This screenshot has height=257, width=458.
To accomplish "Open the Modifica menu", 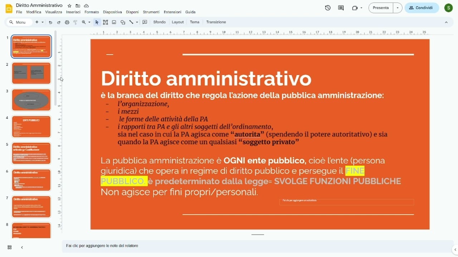I will [34, 12].
